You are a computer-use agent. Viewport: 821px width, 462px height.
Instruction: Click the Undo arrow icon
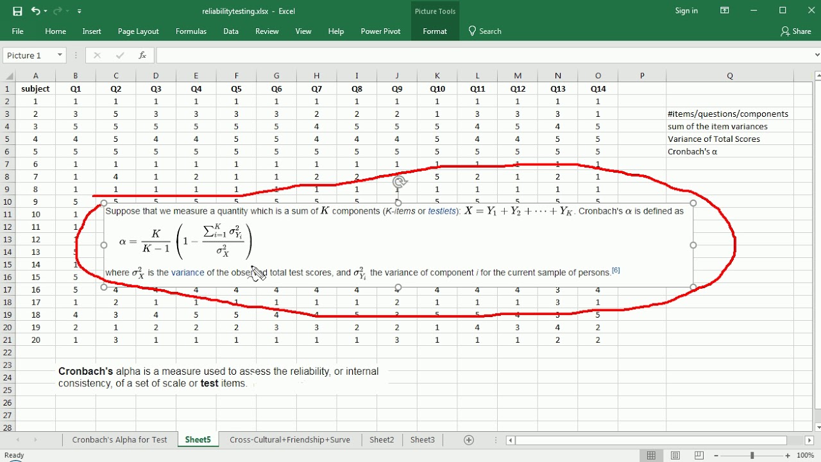(36, 11)
